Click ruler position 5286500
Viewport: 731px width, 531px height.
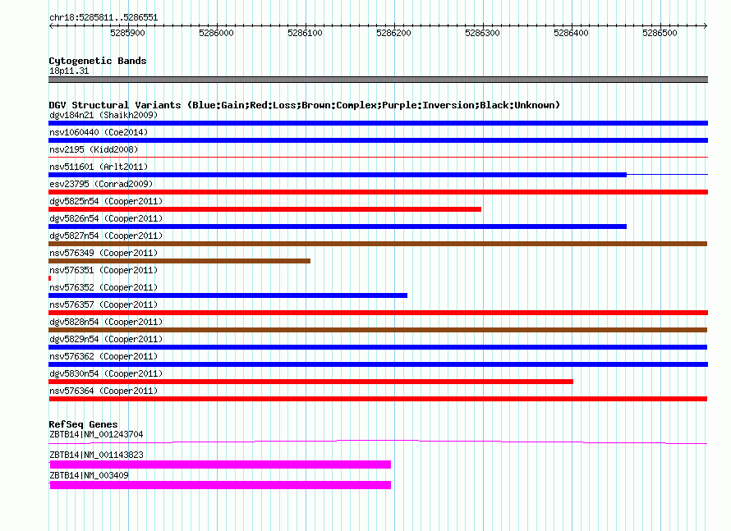660,33
